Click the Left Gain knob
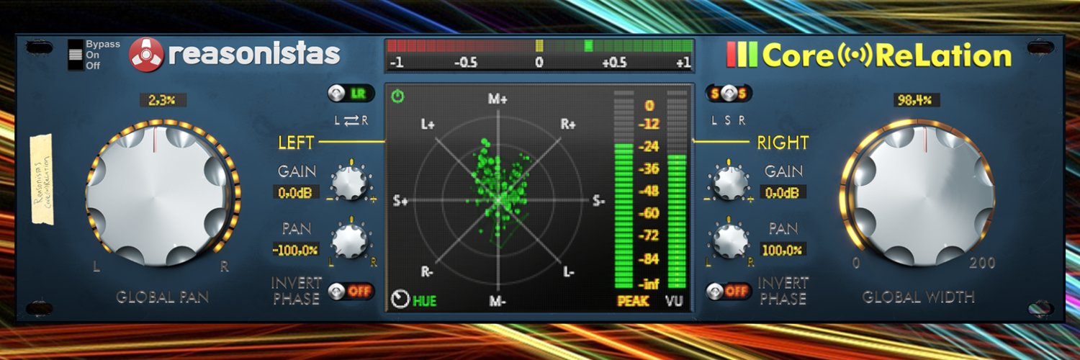The image size is (1080, 360). click(x=348, y=183)
